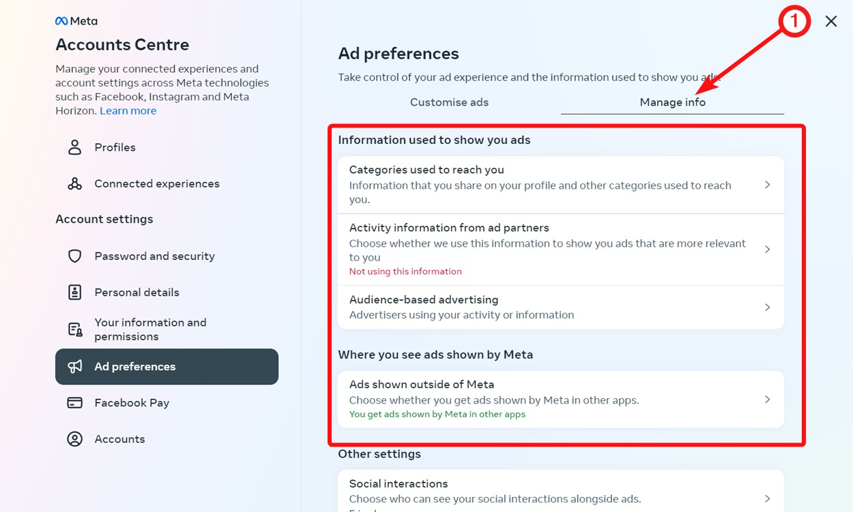The width and height of the screenshot is (853, 512).
Task: Click the Meta infinity logo
Action: pyautogui.click(x=62, y=20)
